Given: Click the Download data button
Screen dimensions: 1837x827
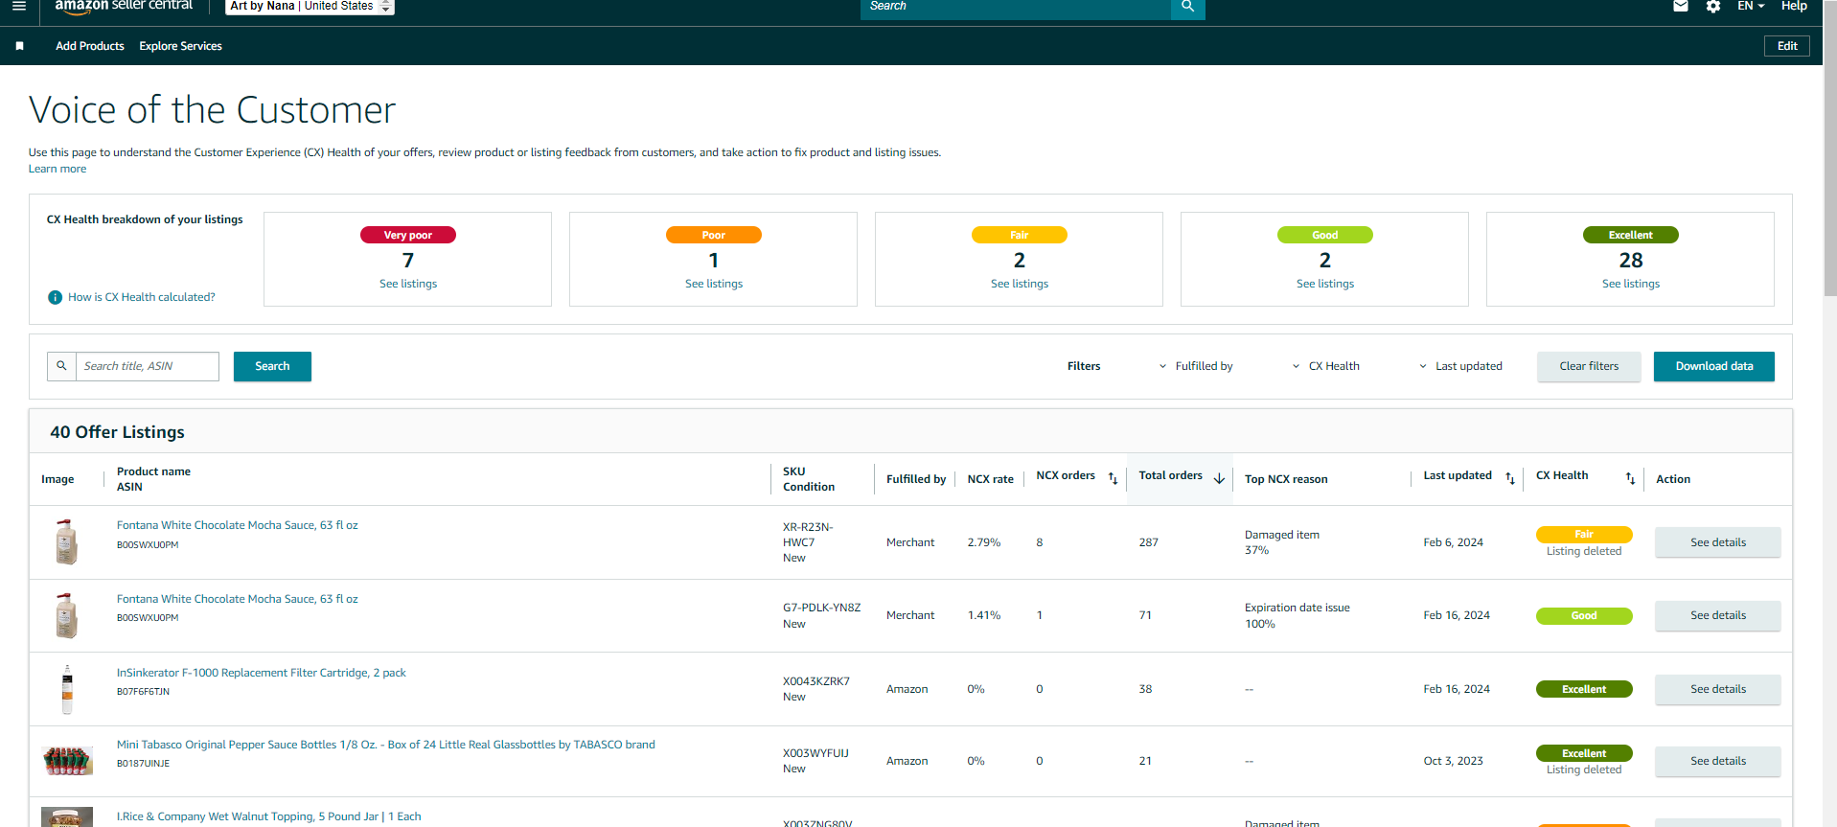Looking at the screenshot, I should point(1714,366).
